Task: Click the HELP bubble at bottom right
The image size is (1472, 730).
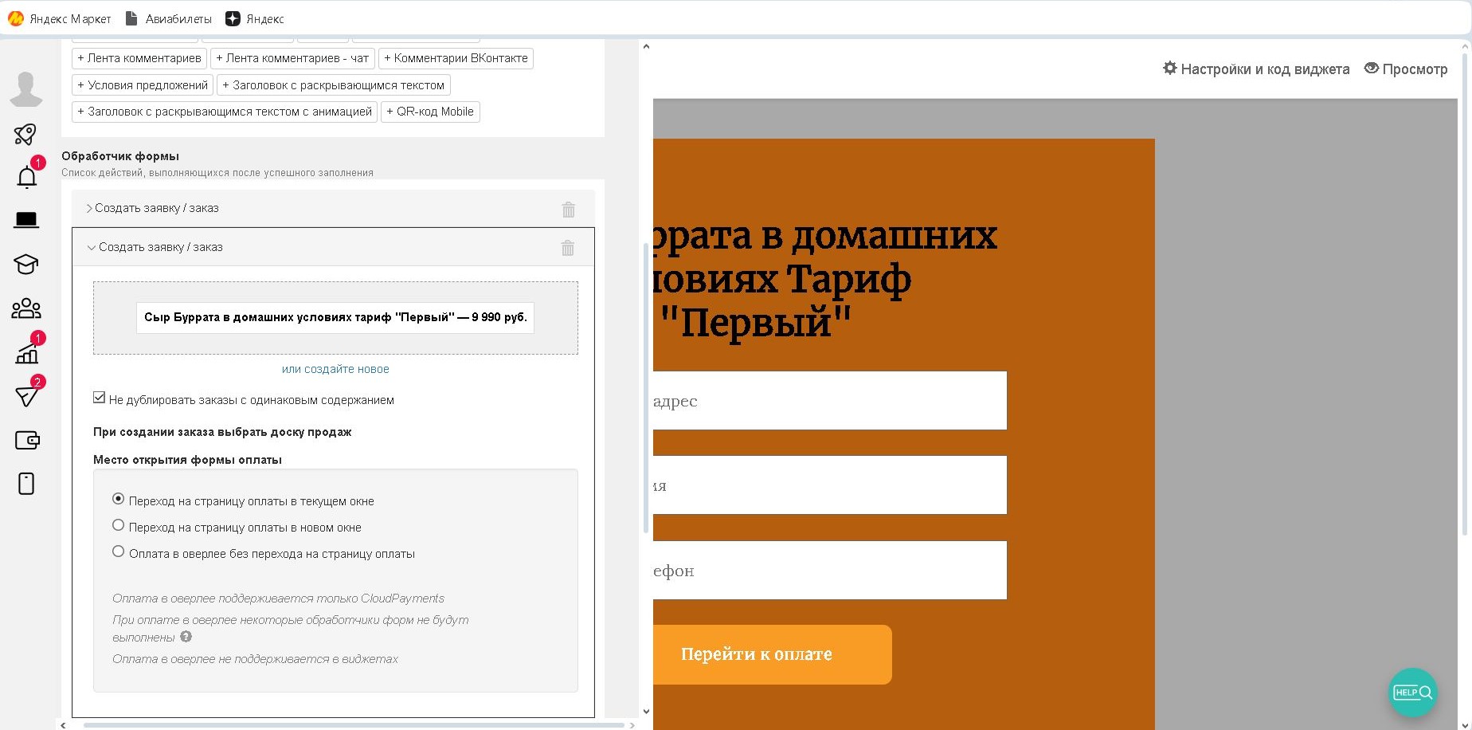Action: pos(1411,692)
